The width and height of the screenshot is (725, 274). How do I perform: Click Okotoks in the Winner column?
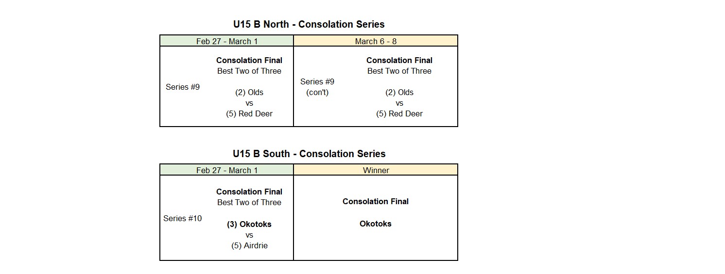point(376,224)
